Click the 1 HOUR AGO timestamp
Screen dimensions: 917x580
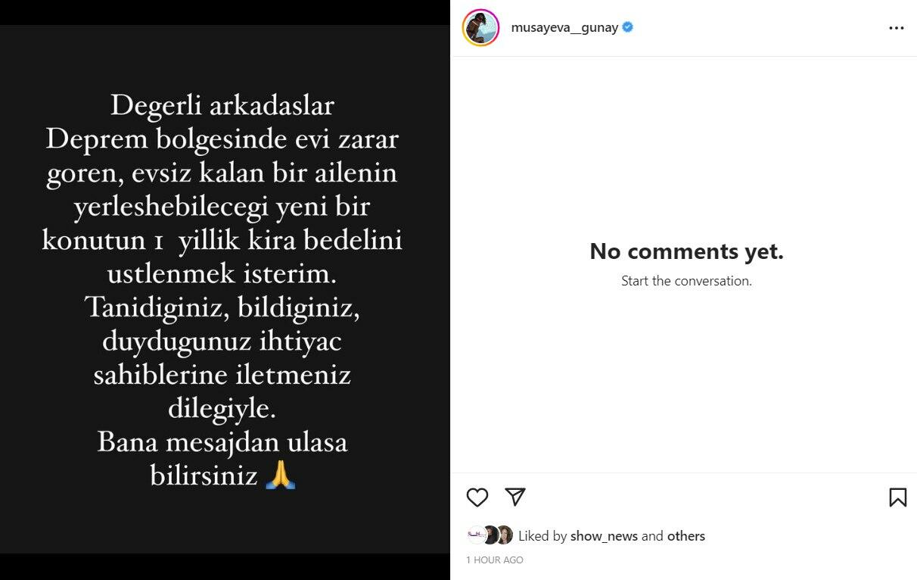pos(495,560)
